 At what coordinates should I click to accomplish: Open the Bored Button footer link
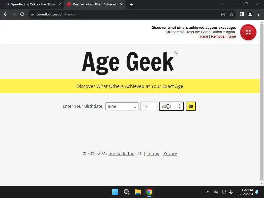pyautogui.click(x=121, y=153)
